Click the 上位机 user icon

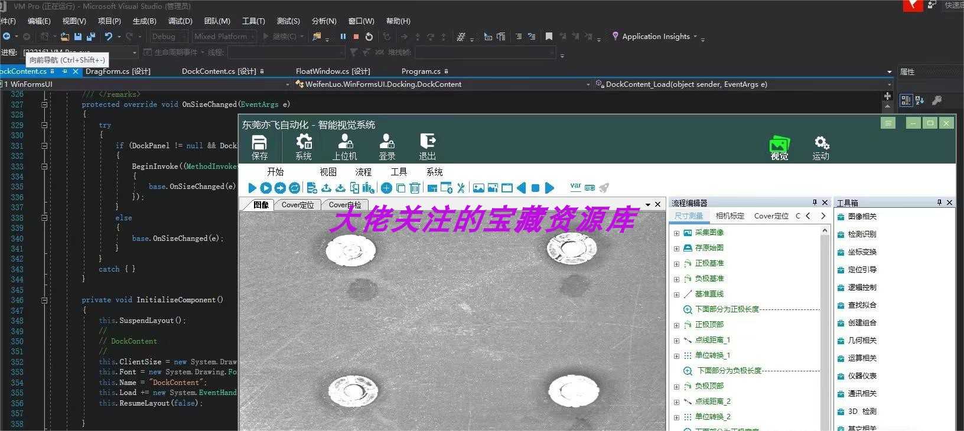[x=344, y=148]
